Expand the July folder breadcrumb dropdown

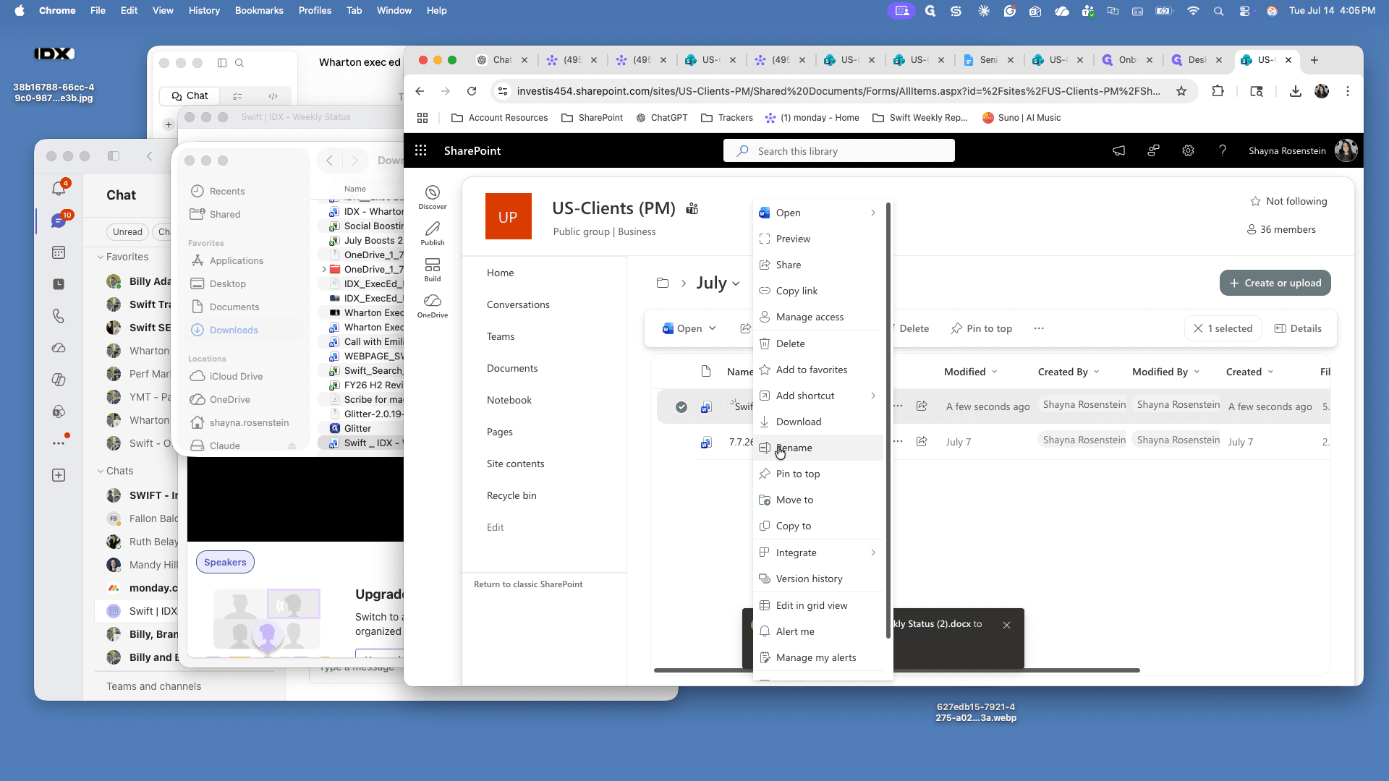[736, 283]
